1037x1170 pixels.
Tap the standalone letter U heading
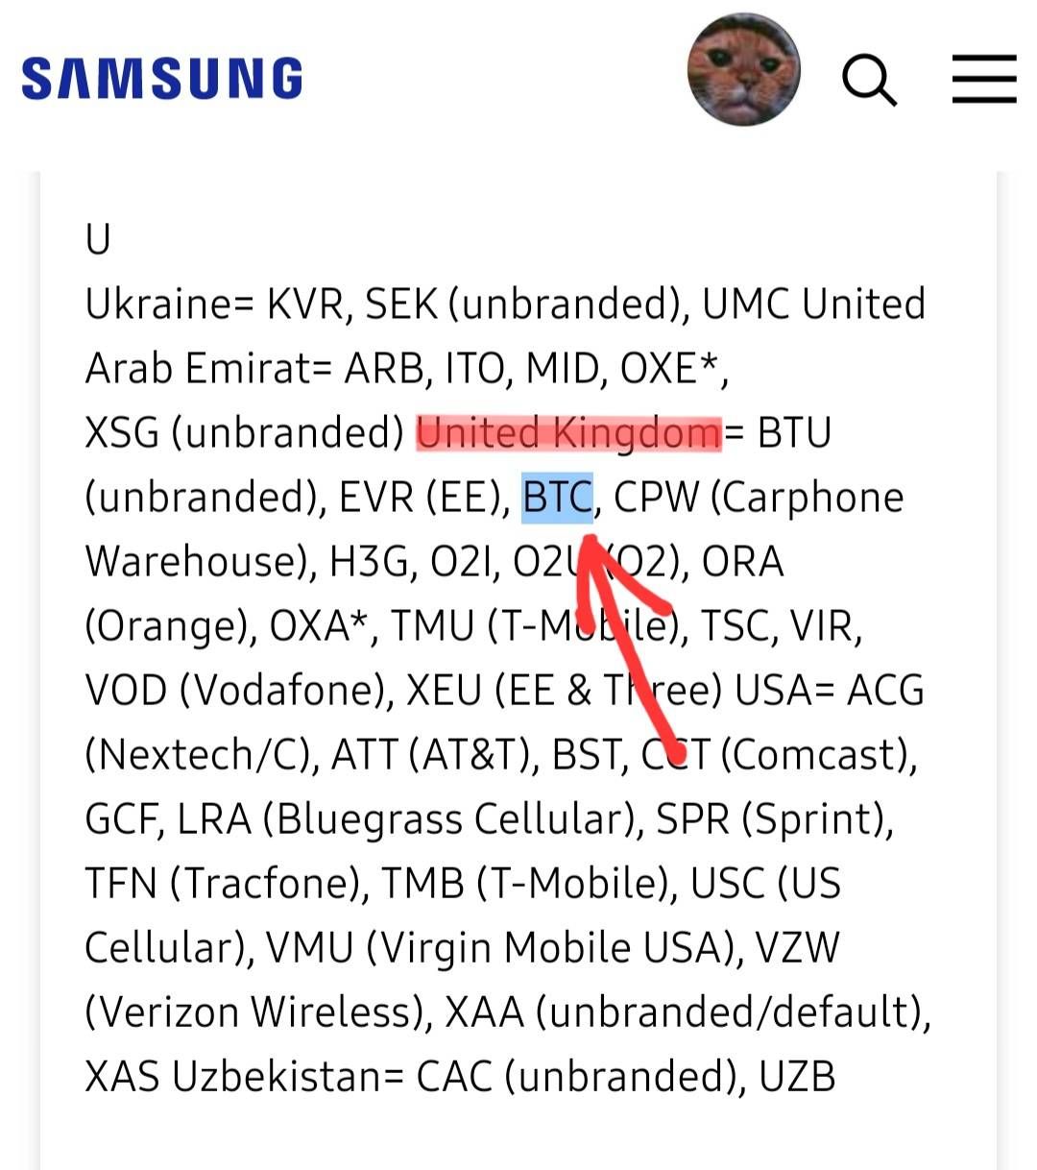click(98, 240)
